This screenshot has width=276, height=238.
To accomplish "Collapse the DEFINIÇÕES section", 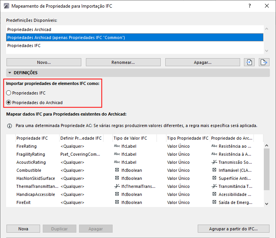I will click(10, 73).
